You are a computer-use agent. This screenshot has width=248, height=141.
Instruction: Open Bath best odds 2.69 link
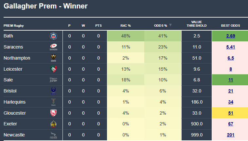click(231, 36)
